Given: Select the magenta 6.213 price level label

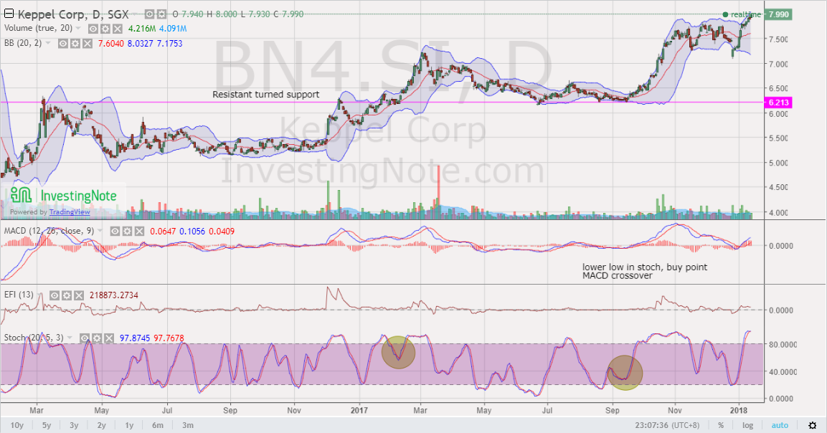Looking at the screenshot, I should click(x=779, y=103).
